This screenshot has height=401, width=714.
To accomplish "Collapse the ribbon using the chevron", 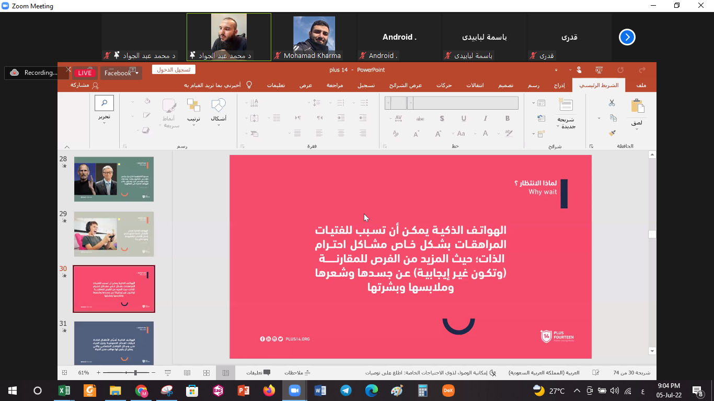I will pos(67,147).
